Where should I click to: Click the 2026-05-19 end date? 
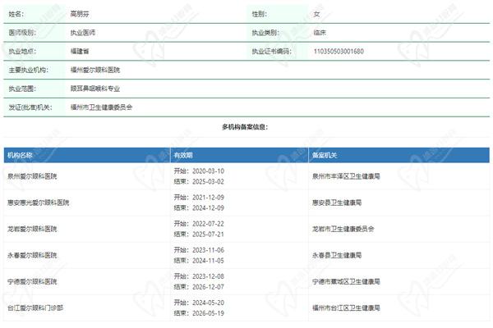(207, 312)
